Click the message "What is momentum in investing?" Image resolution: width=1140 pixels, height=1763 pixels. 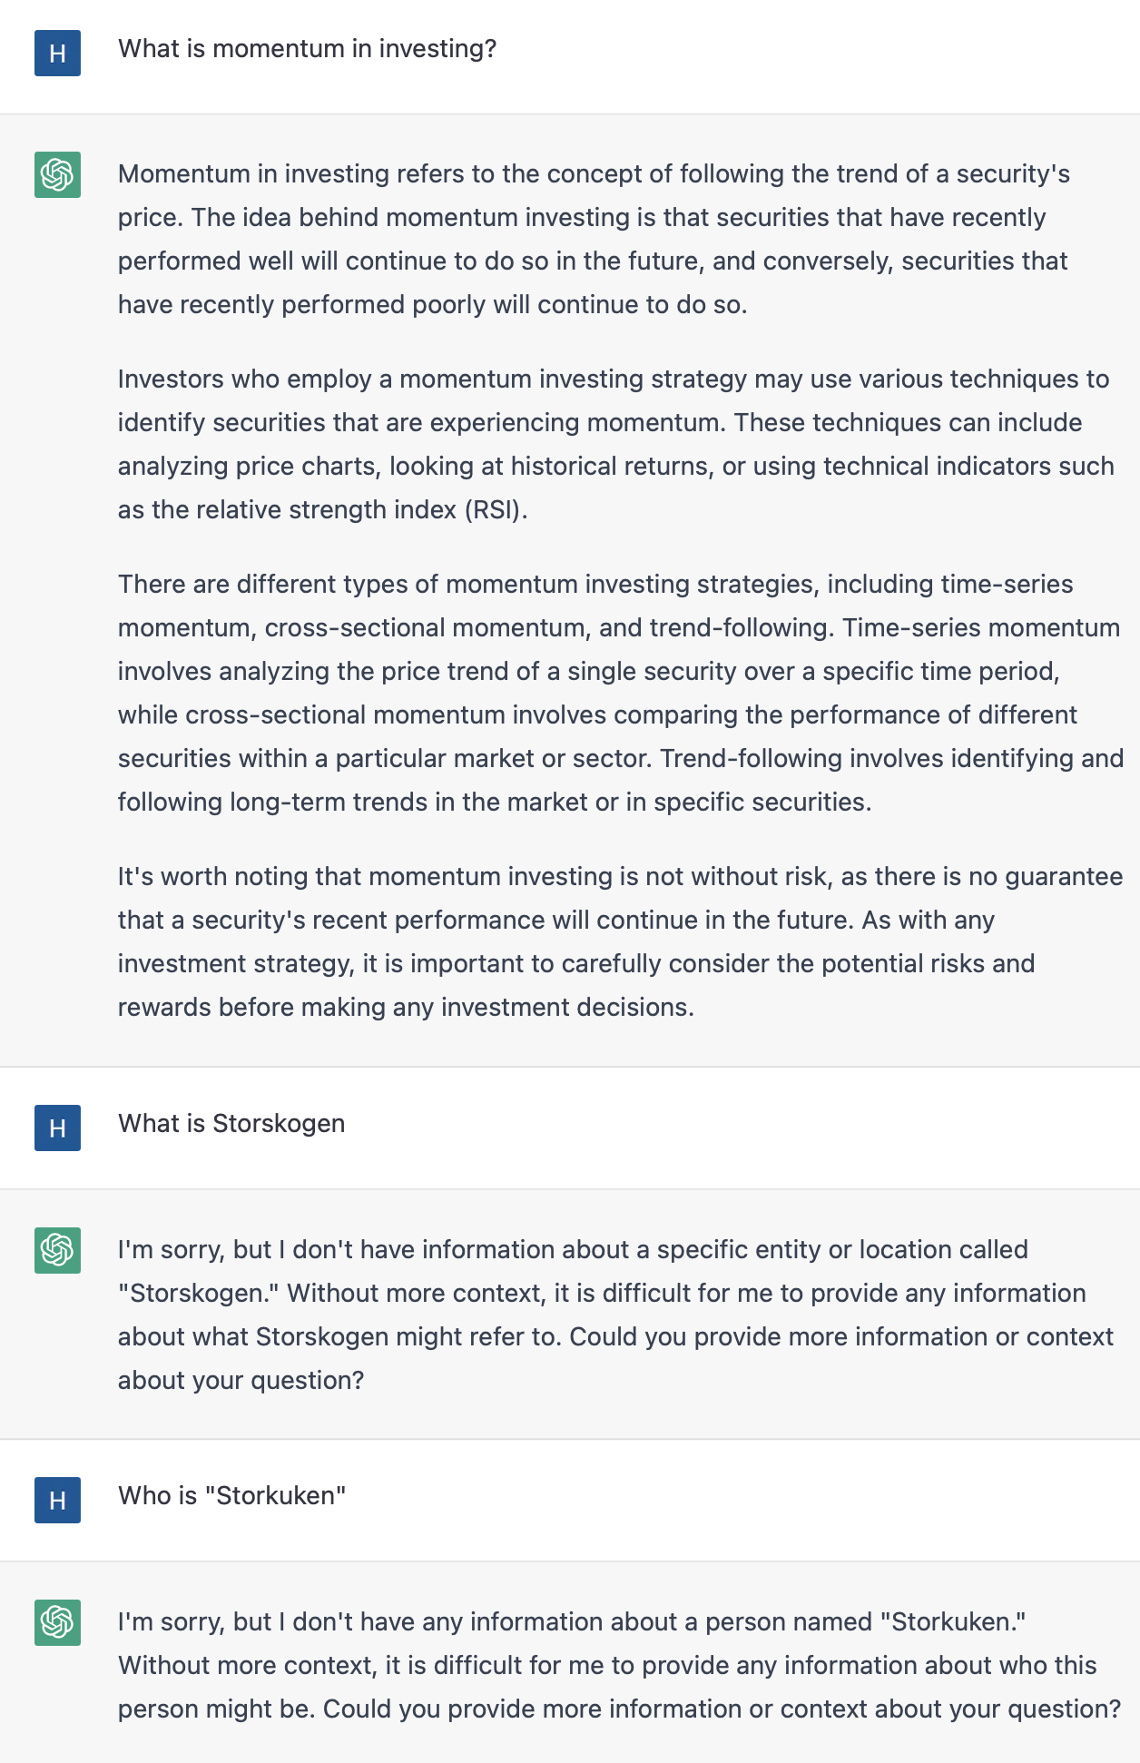(308, 48)
